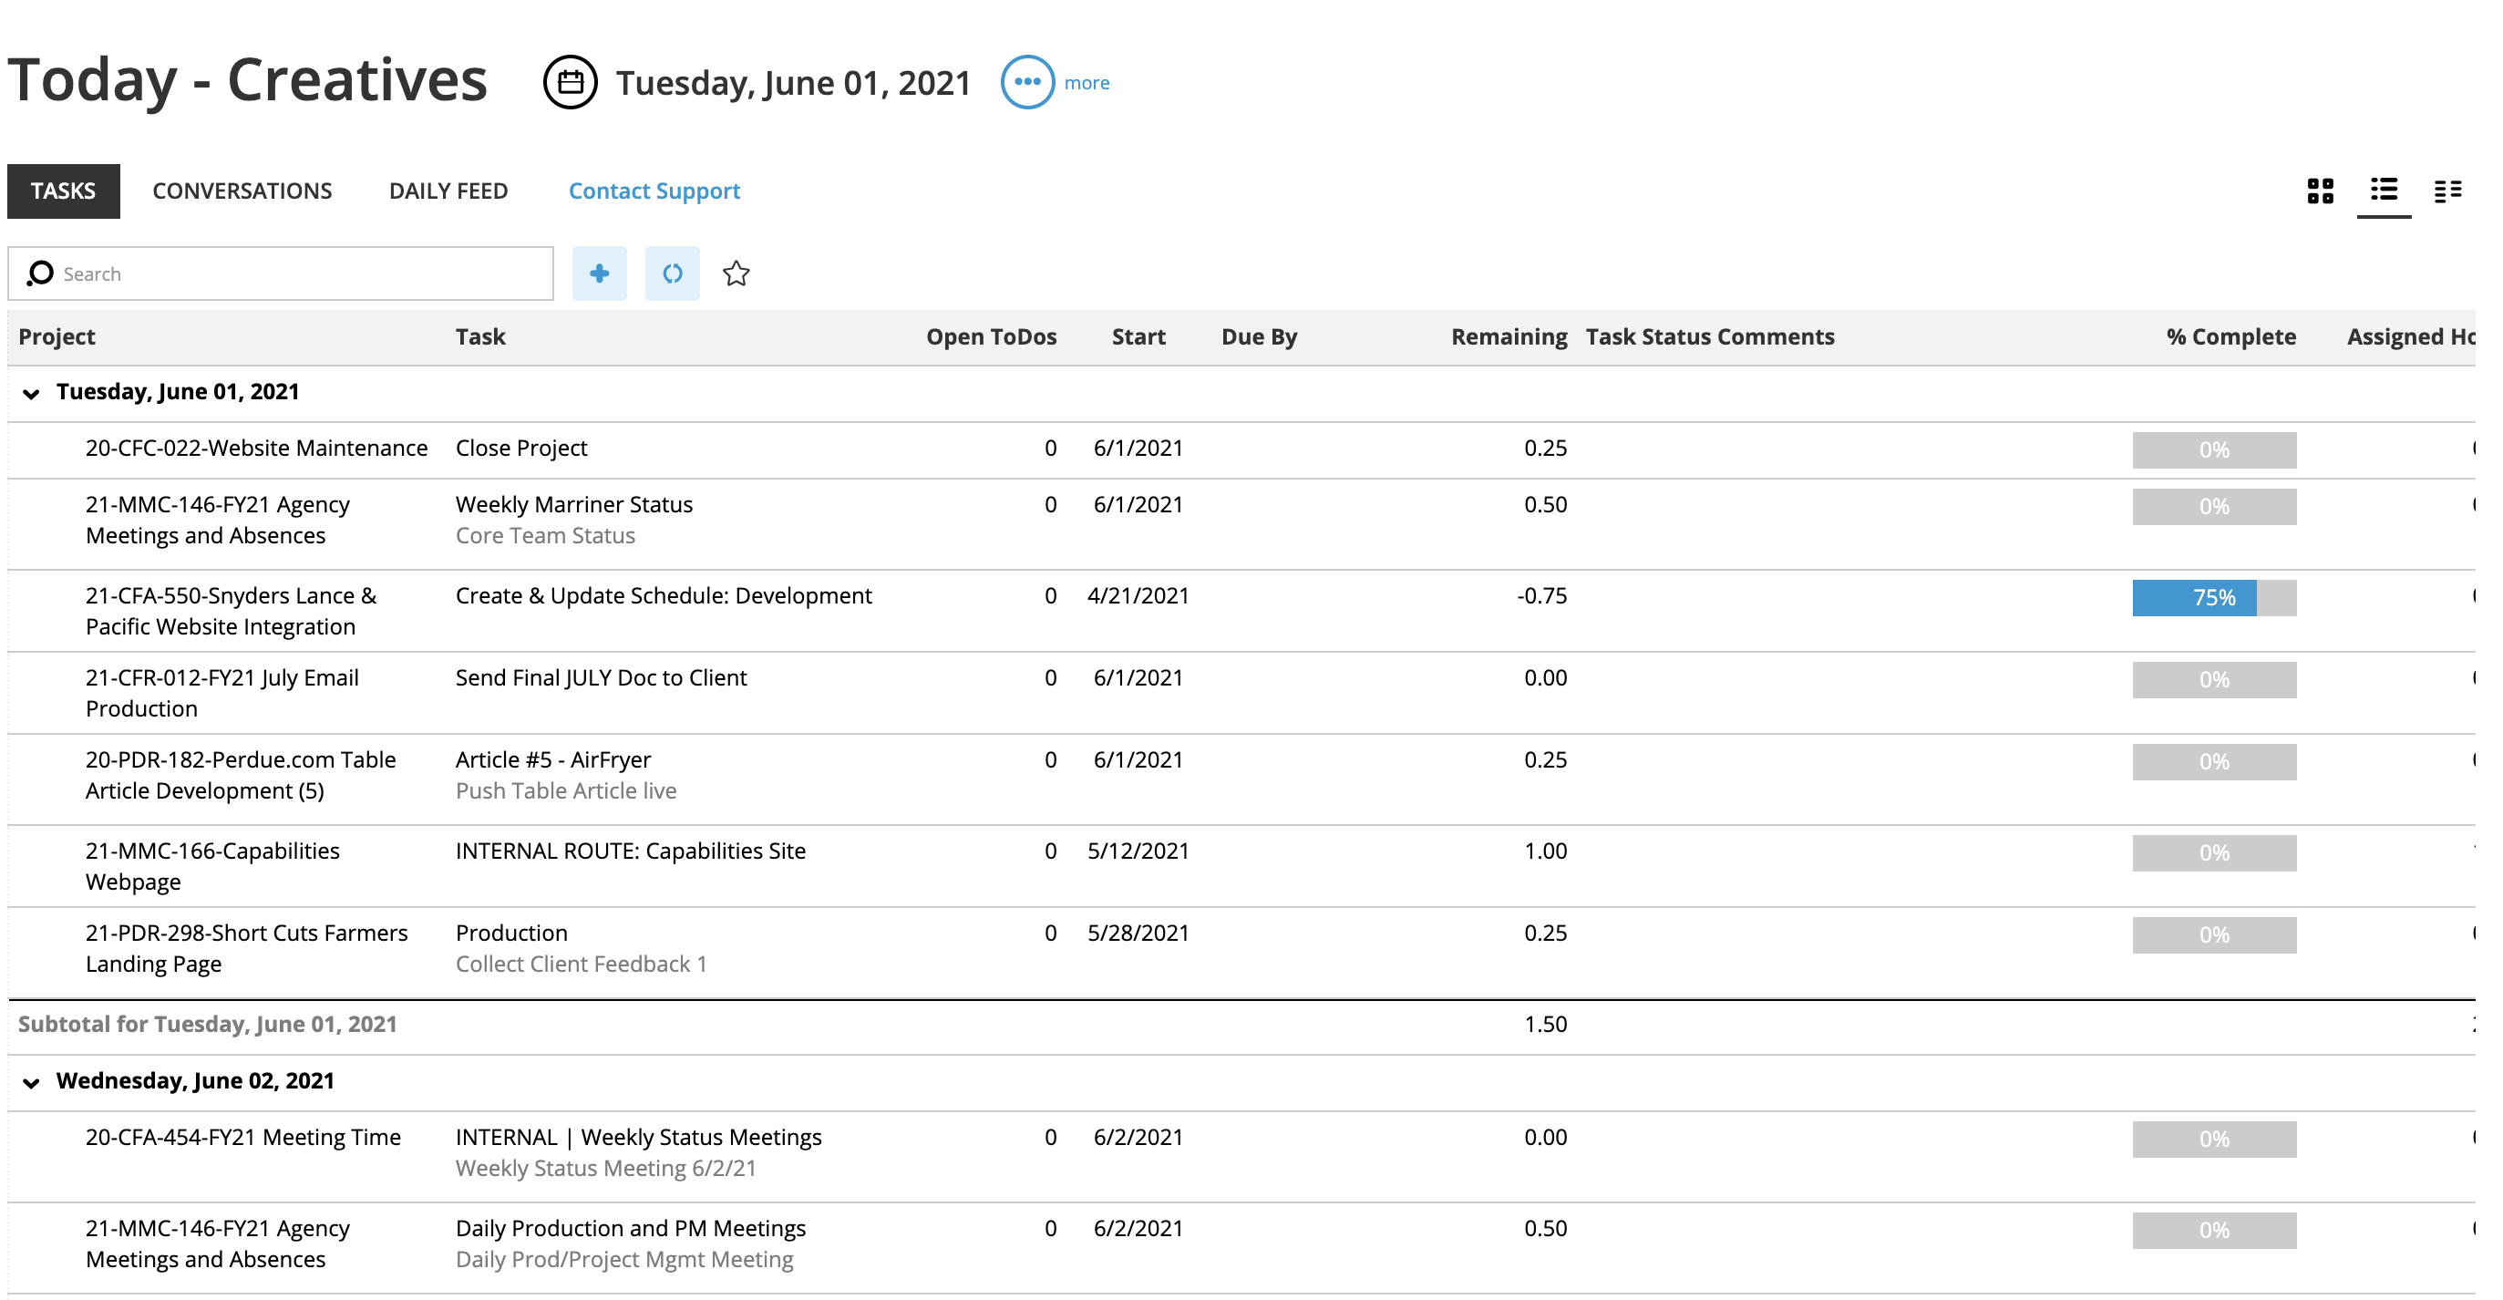
Task: Switch to the Daily Feed tab
Action: coord(448,191)
